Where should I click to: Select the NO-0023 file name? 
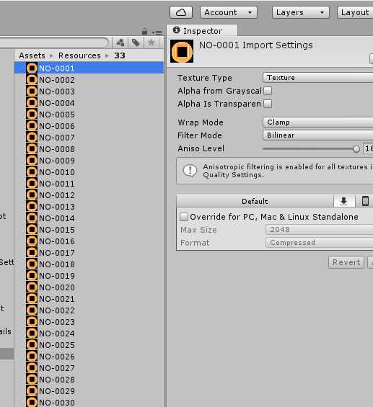point(57,322)
